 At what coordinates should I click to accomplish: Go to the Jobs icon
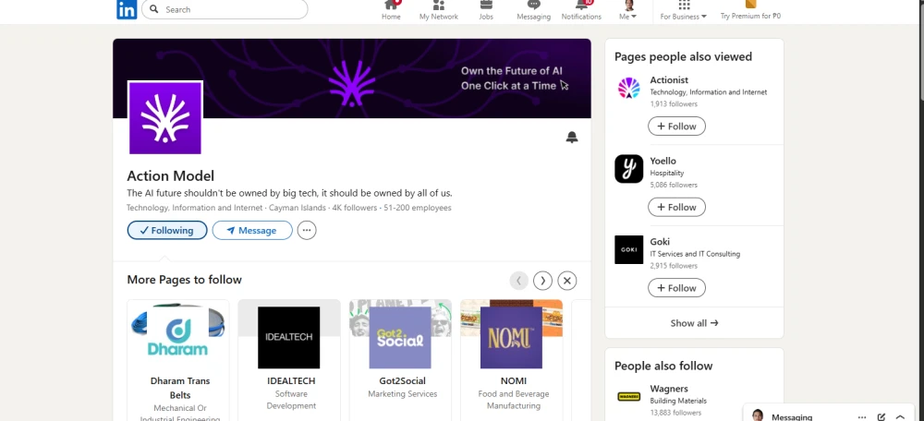pyautogui.click(x=486, y=6)
